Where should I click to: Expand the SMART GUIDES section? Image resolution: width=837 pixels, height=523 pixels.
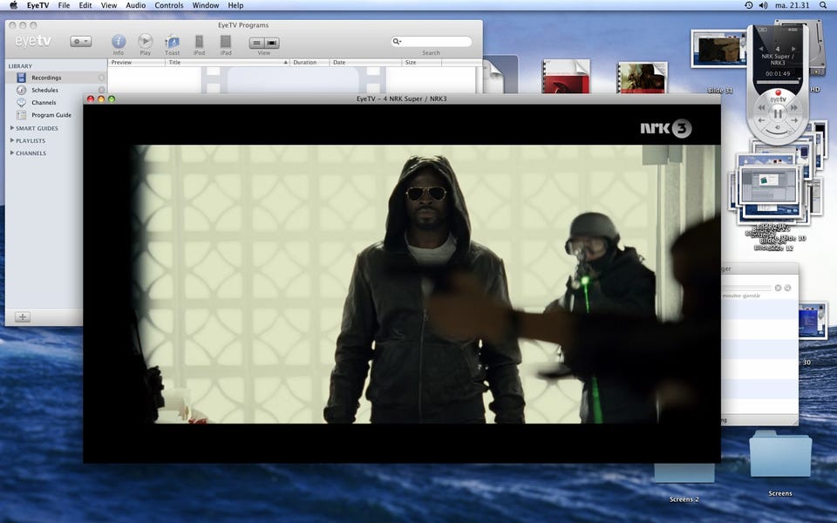12,128
